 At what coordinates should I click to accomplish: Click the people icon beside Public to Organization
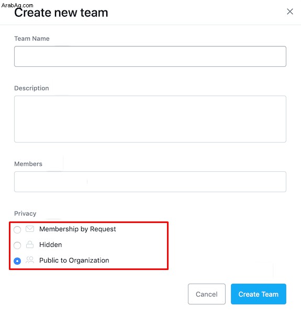click(x=30, y=260)
